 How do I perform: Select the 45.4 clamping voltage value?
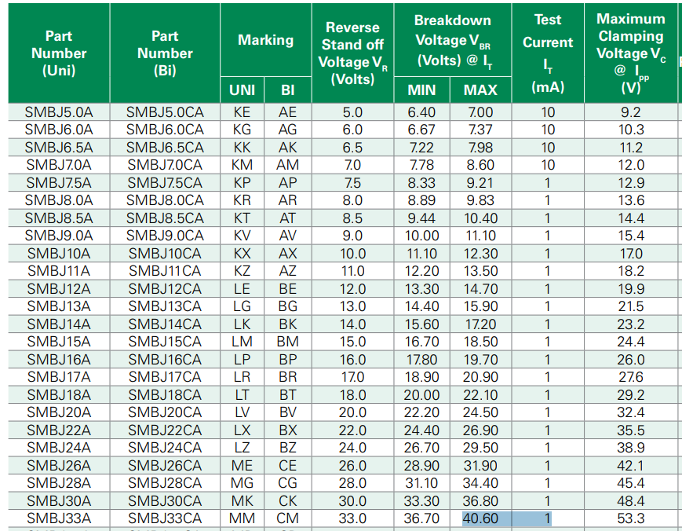pyautogui.click(x=631, y=482)
